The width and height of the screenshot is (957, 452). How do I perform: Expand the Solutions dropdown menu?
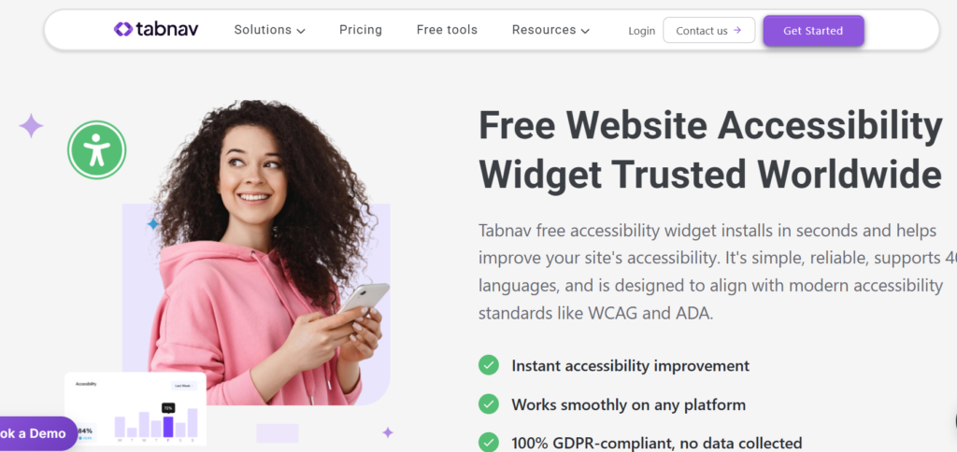(269, 30)
